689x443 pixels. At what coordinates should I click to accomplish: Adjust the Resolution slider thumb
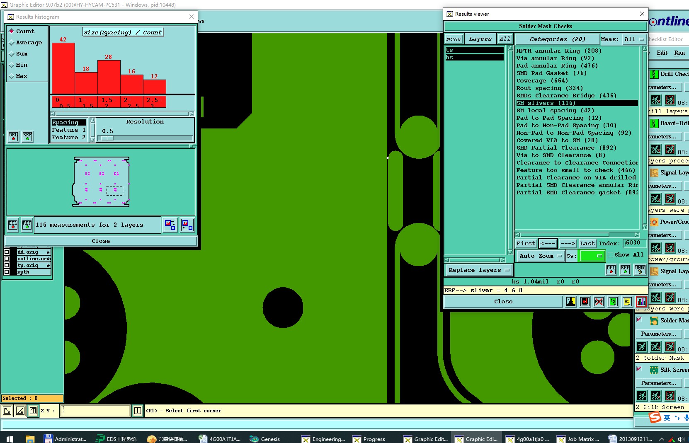(x=107, y=138)
